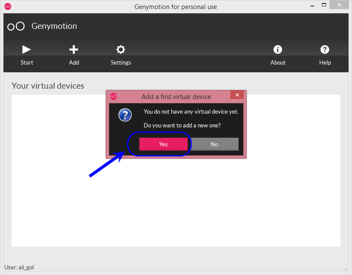Click the 'User: ali_gol' status text
This screenshot has width=352, height=275.
tap(19, 267)
